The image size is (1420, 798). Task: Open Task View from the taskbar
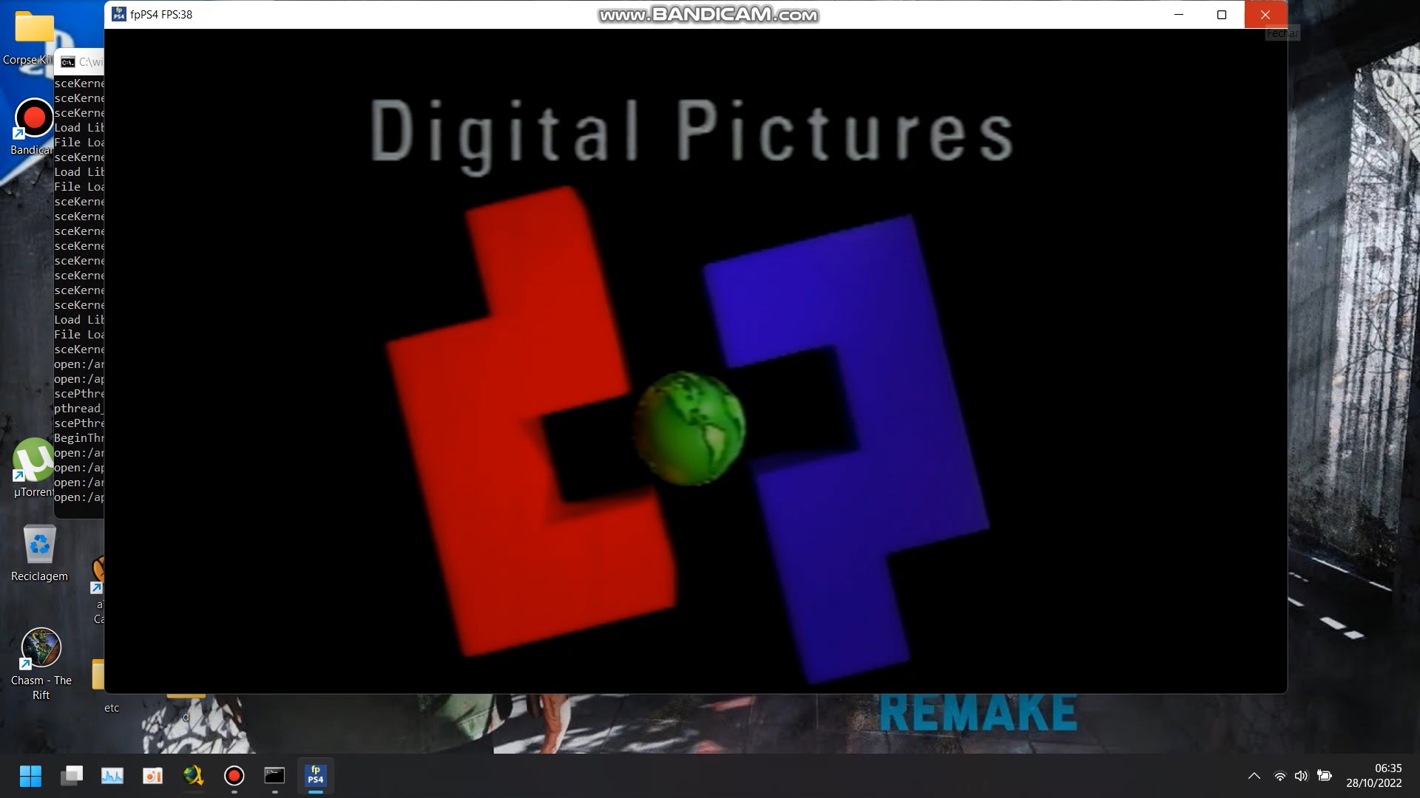tap(72, 776)
